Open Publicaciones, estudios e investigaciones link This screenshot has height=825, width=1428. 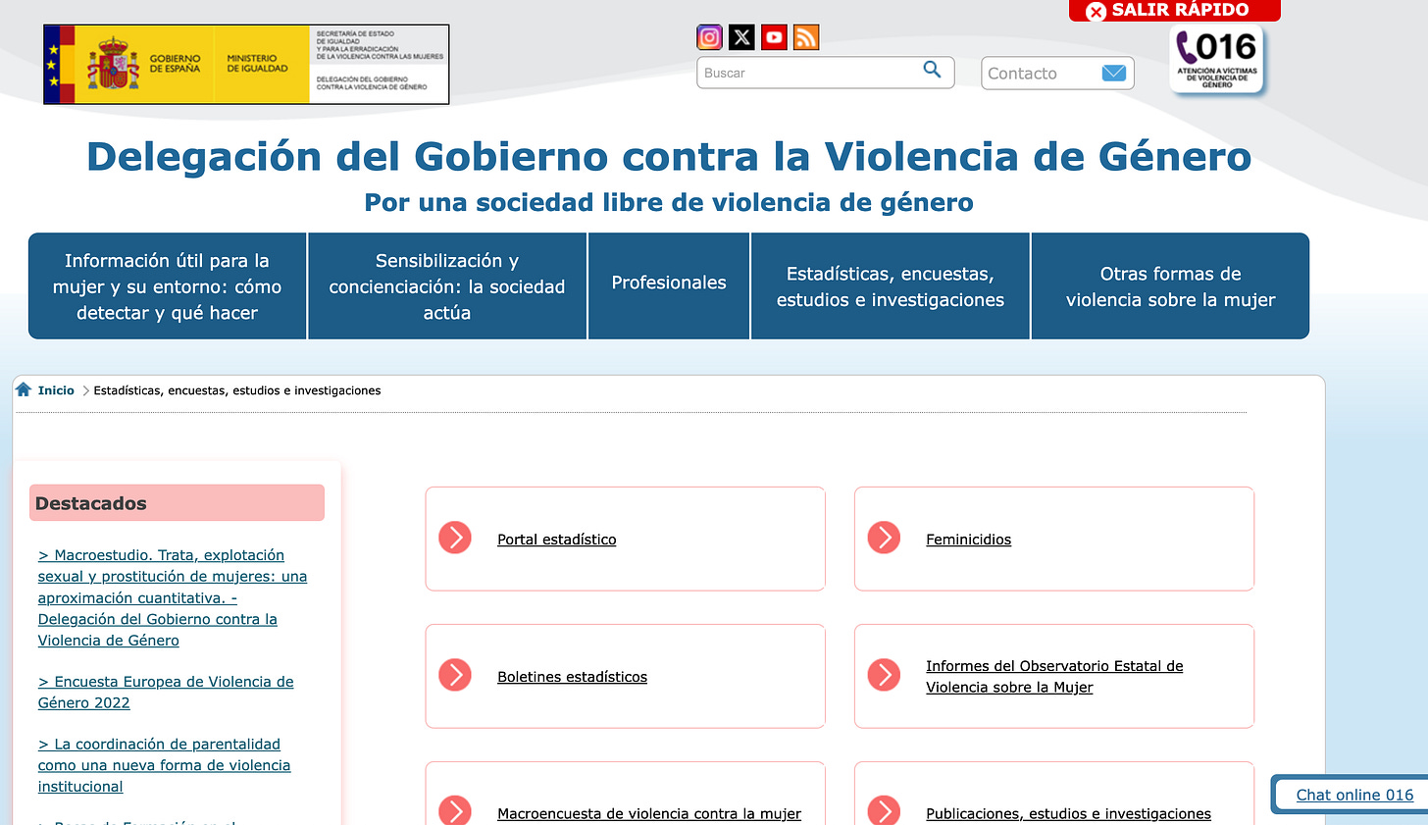[1068, 813]
